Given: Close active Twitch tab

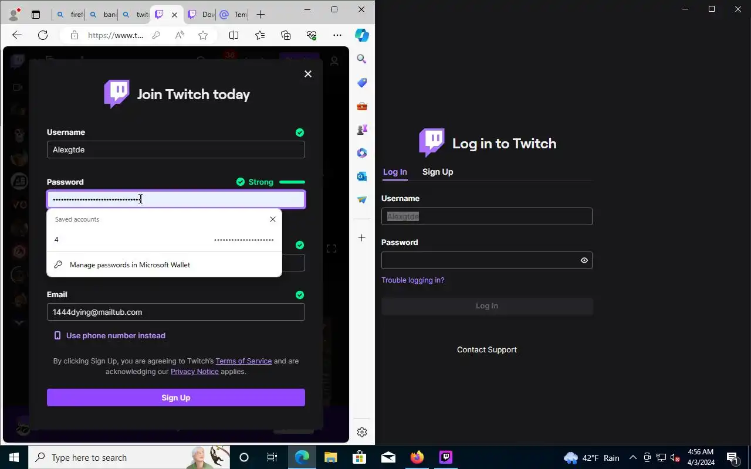Looking at the screenshot, I should coord(174,15).
